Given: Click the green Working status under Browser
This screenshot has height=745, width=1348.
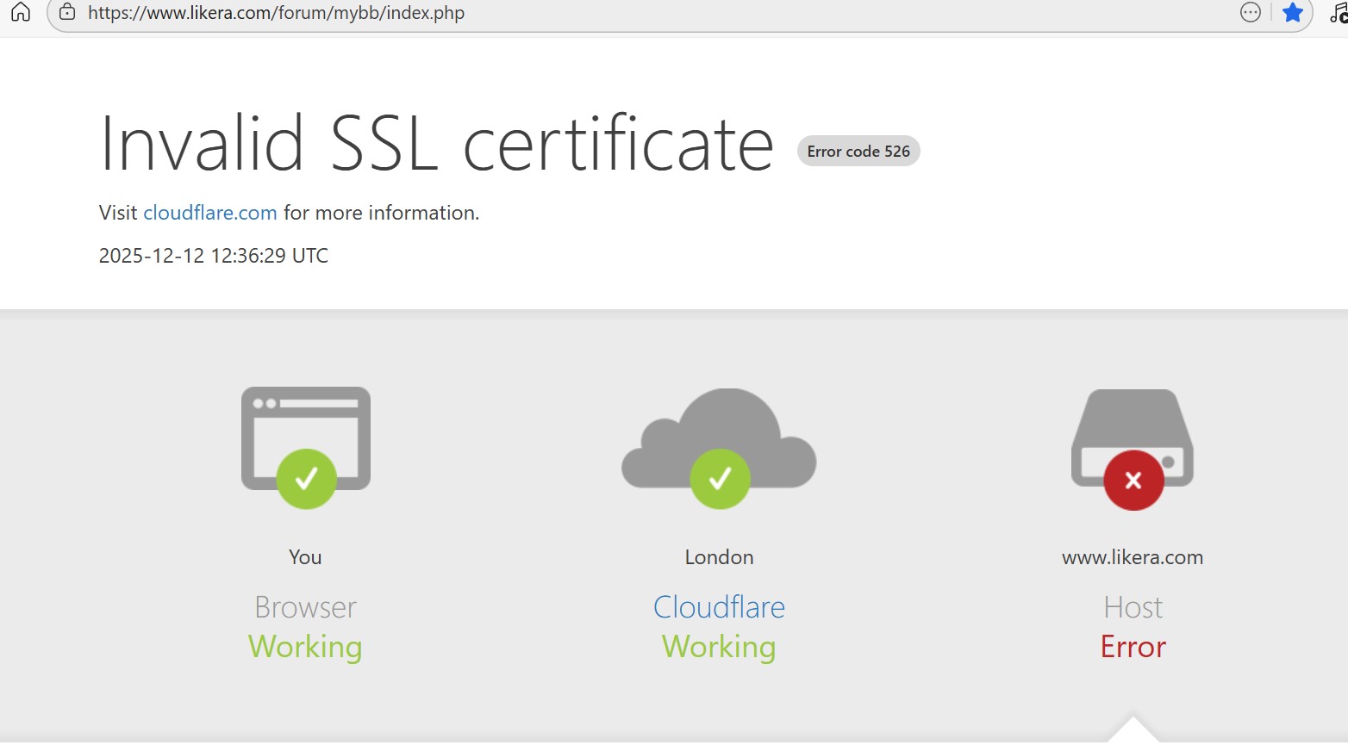Looking at the screenshot, I should coord(305,647).
